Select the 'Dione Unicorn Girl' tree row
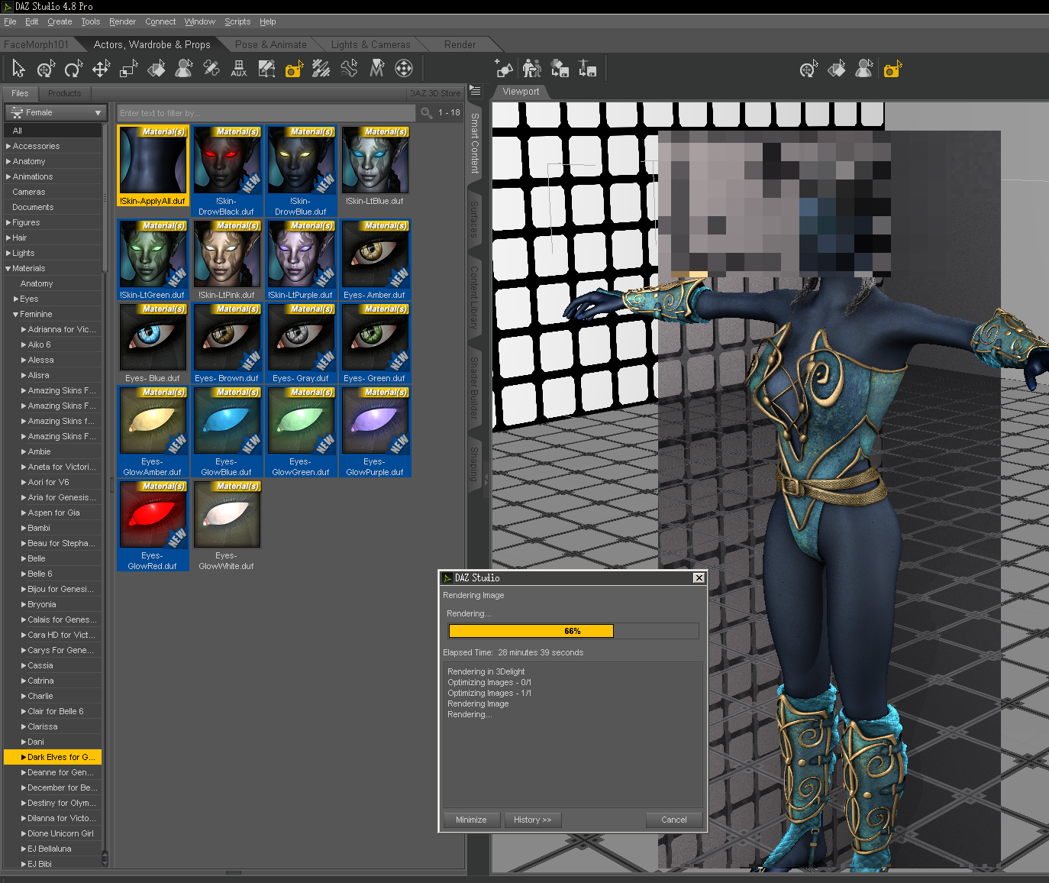The width and height of the screenshot is (1049, 883). point(53,833)
